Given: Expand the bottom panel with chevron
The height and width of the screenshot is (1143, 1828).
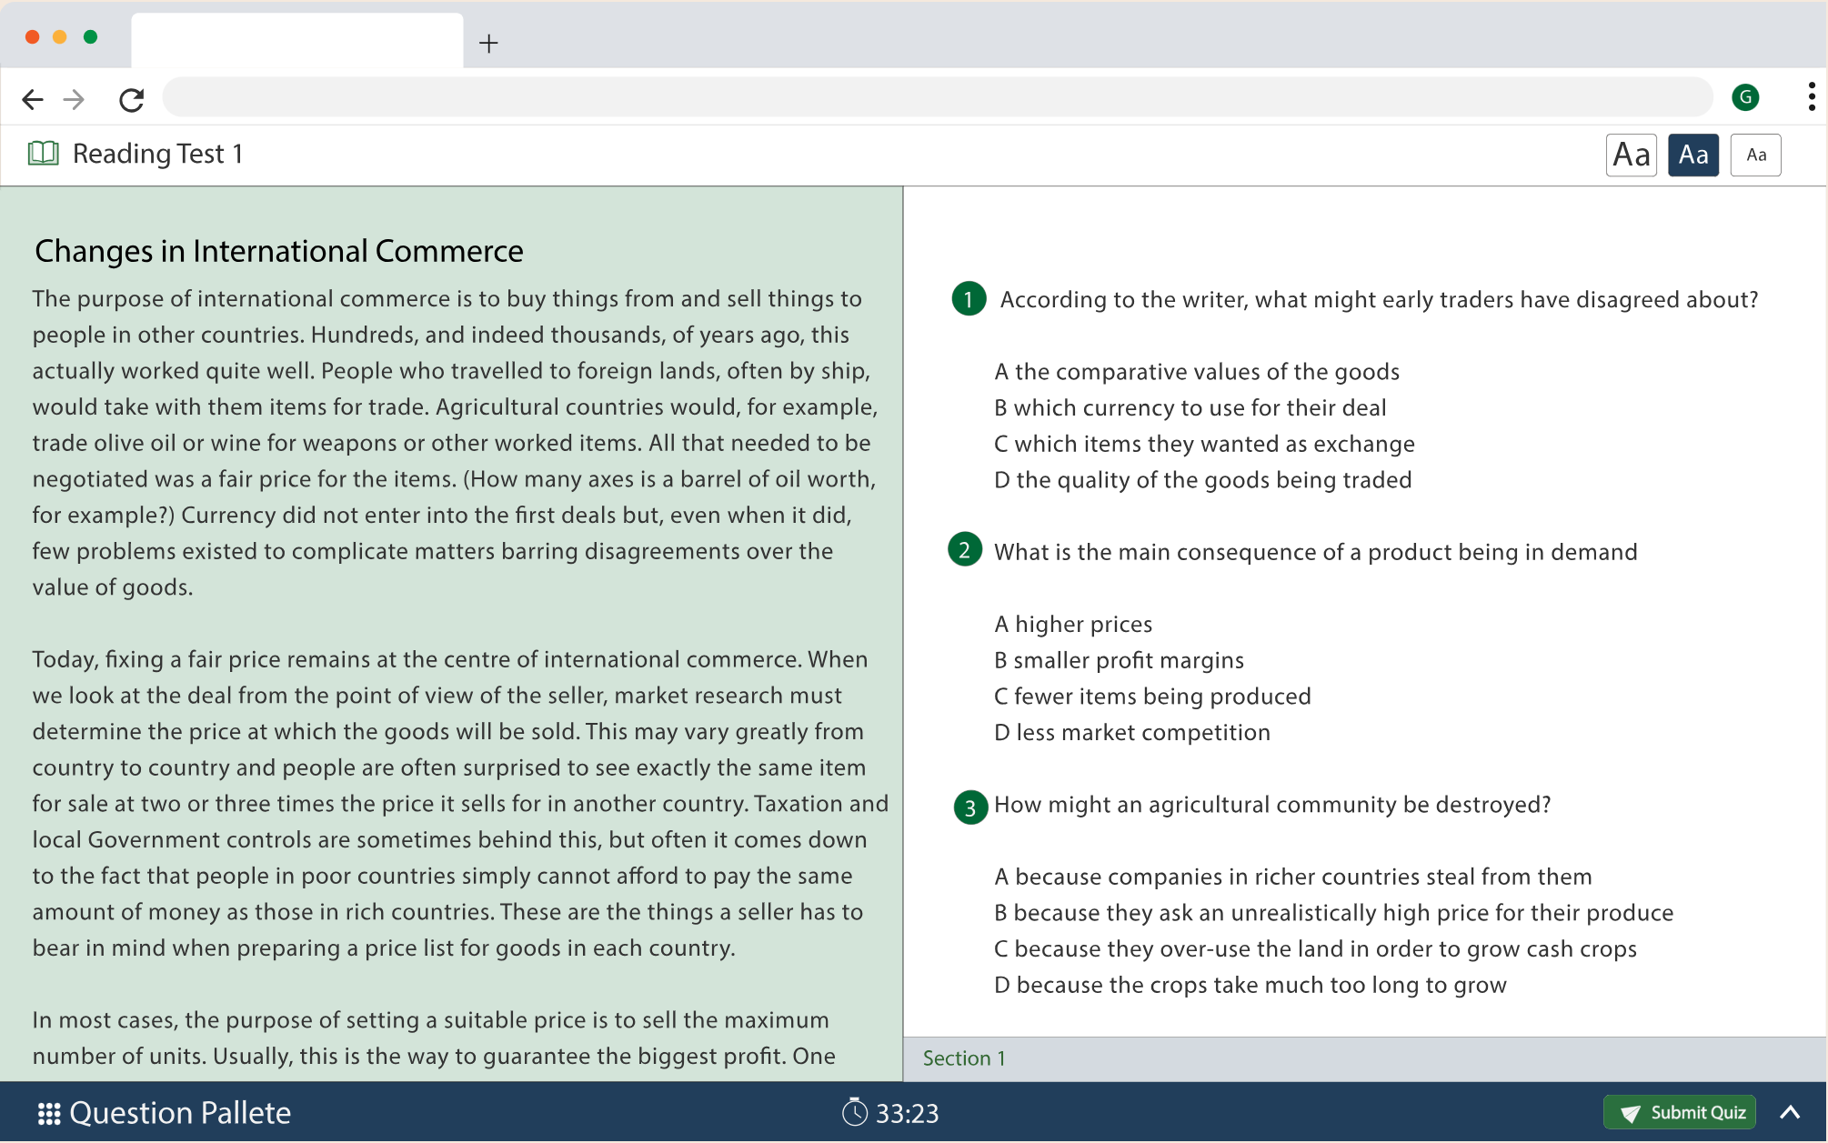Looking at the screenshot, I should coord(1790,1112).
